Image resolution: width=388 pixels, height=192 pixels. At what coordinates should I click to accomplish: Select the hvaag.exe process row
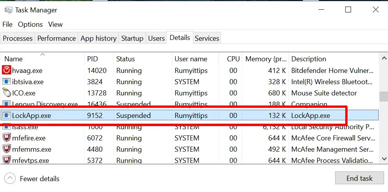tap(190, 71)
